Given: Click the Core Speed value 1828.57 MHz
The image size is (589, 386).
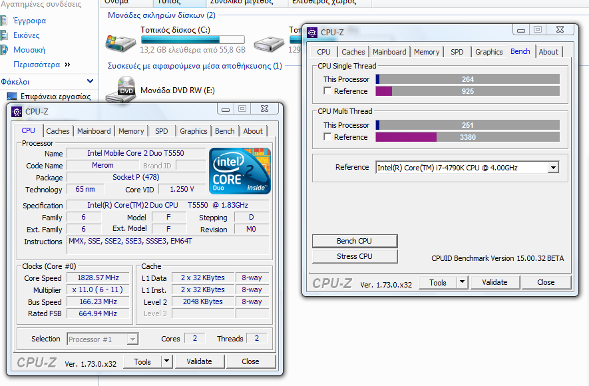Looking at the screenshot, I should [x=98, y=278].
